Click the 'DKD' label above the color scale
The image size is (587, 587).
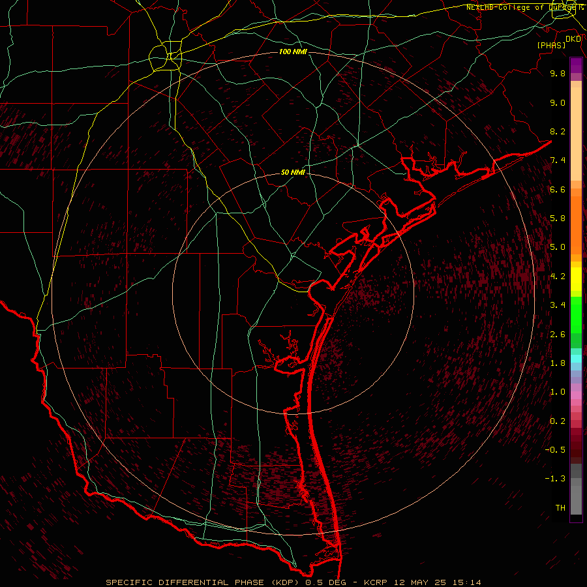pyautogui.click(x=573, y=38)
